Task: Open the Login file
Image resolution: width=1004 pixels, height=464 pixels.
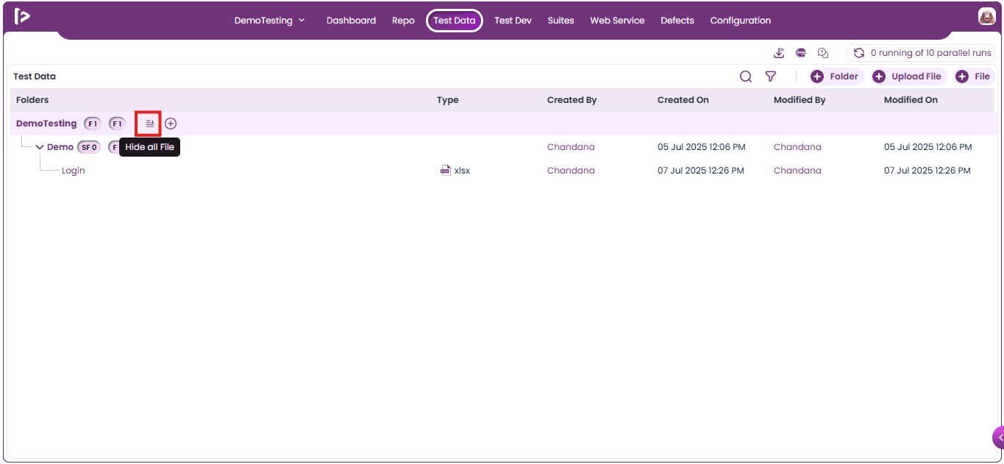Action: 74,171
